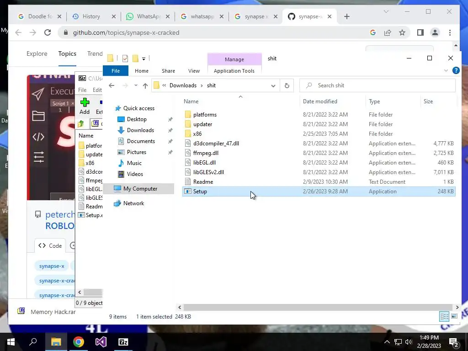Viewport: 468px width, 351px height.
Task: Open the notification center
Action: (454, 342)
